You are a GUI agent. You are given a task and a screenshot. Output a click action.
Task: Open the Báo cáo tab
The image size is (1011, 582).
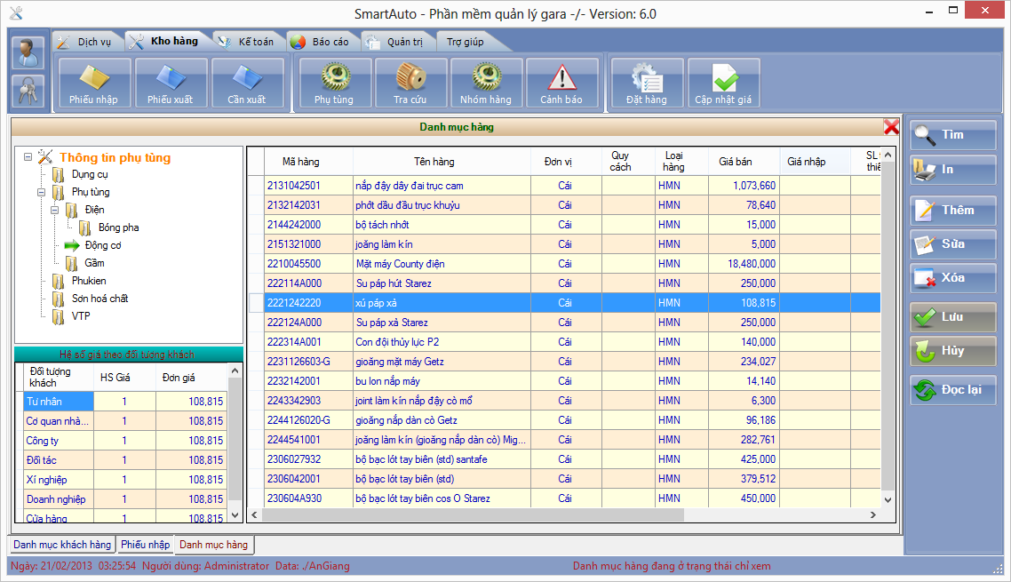click(x=322, y=42)
